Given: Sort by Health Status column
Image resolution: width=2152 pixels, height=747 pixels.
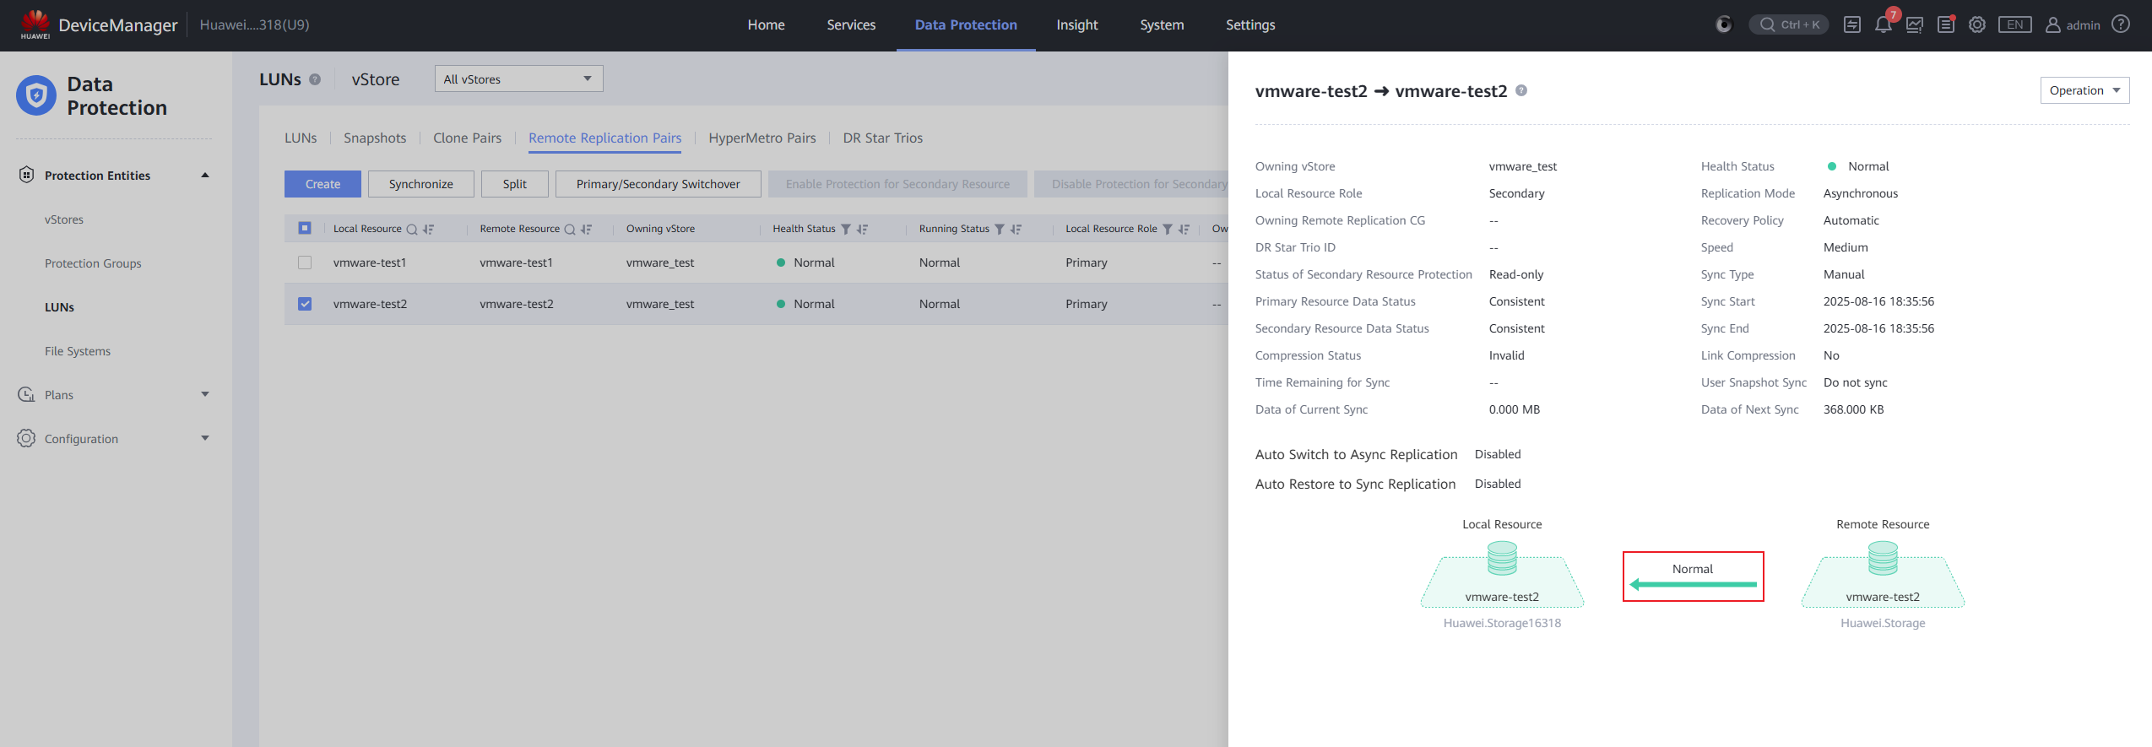Looking at the screenshot, I should point(862,229).
